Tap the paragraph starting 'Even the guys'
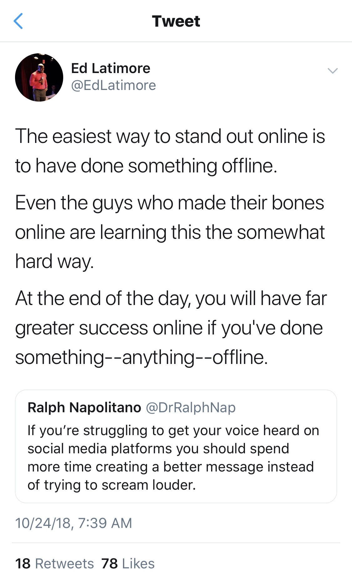 170,232
